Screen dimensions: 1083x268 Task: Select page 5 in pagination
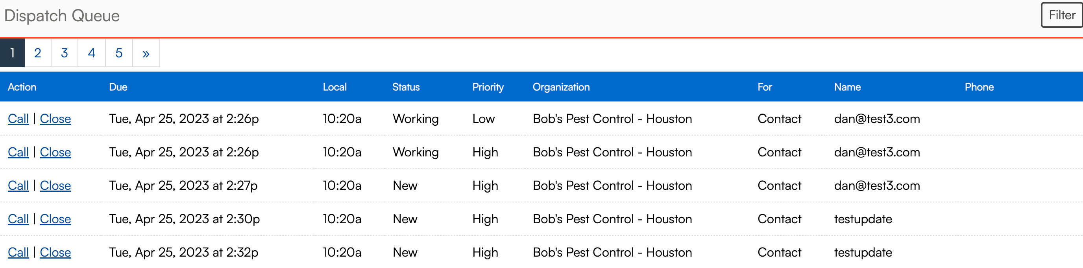[x=119, y=53]
